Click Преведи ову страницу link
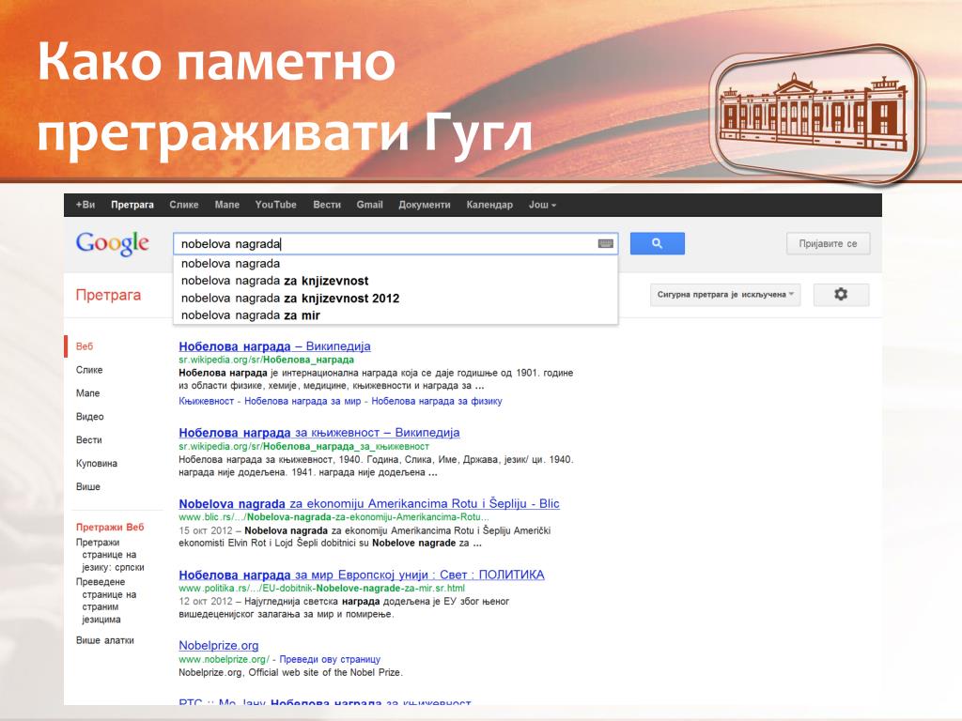 pyautogui.click(x=330, y=660)
